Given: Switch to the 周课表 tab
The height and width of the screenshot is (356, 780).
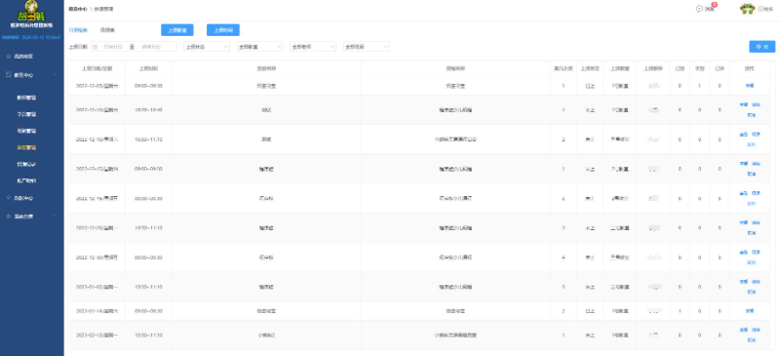Looking at the screenshot, I should click(x=107, y=30).
